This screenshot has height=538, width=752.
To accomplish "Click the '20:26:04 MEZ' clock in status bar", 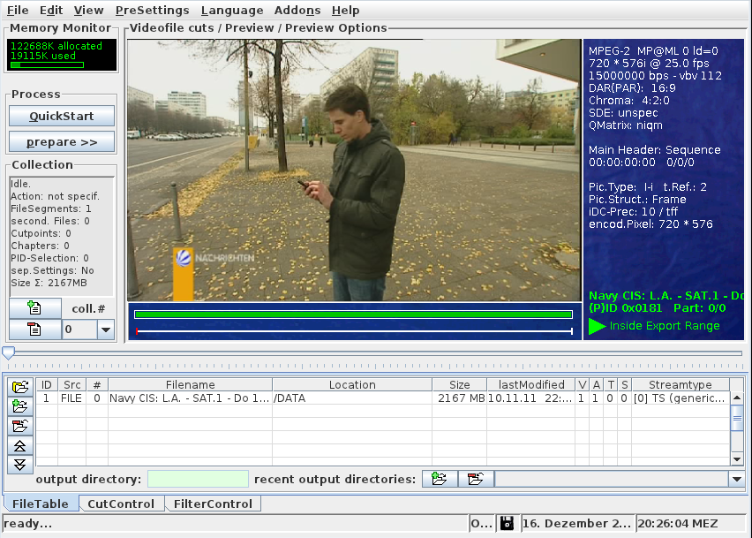I will click(678, 523).
